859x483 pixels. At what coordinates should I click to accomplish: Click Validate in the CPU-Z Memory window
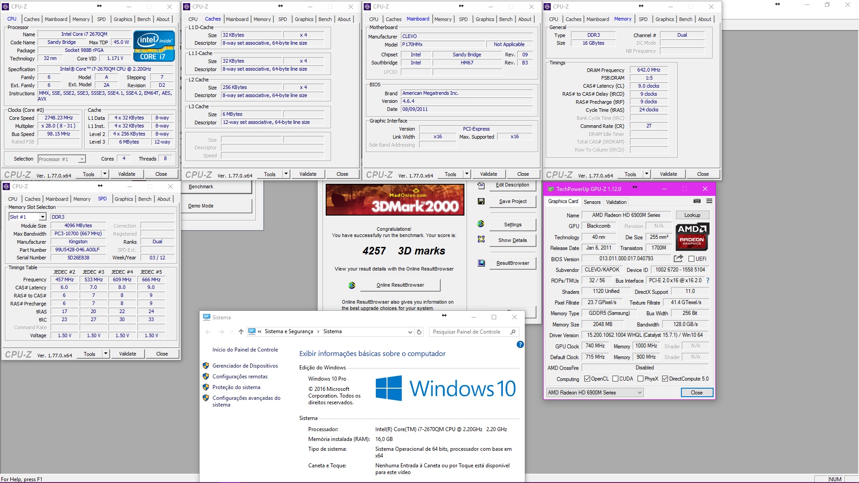(x=668, y=174)
